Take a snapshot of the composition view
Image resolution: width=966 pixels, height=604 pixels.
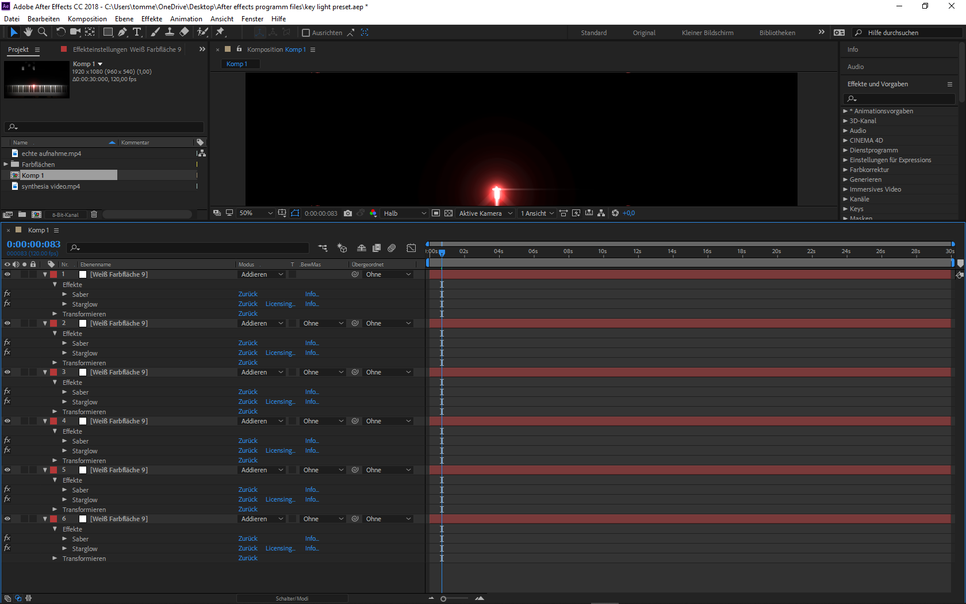point(348,213)
